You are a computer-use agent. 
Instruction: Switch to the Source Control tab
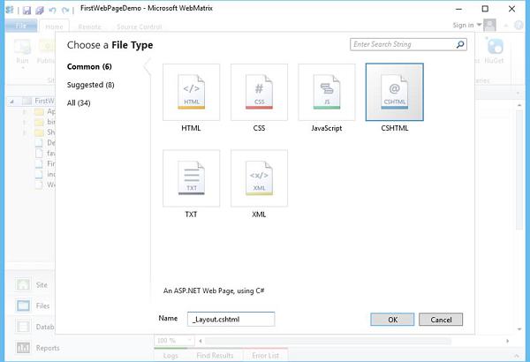point(140,26)
